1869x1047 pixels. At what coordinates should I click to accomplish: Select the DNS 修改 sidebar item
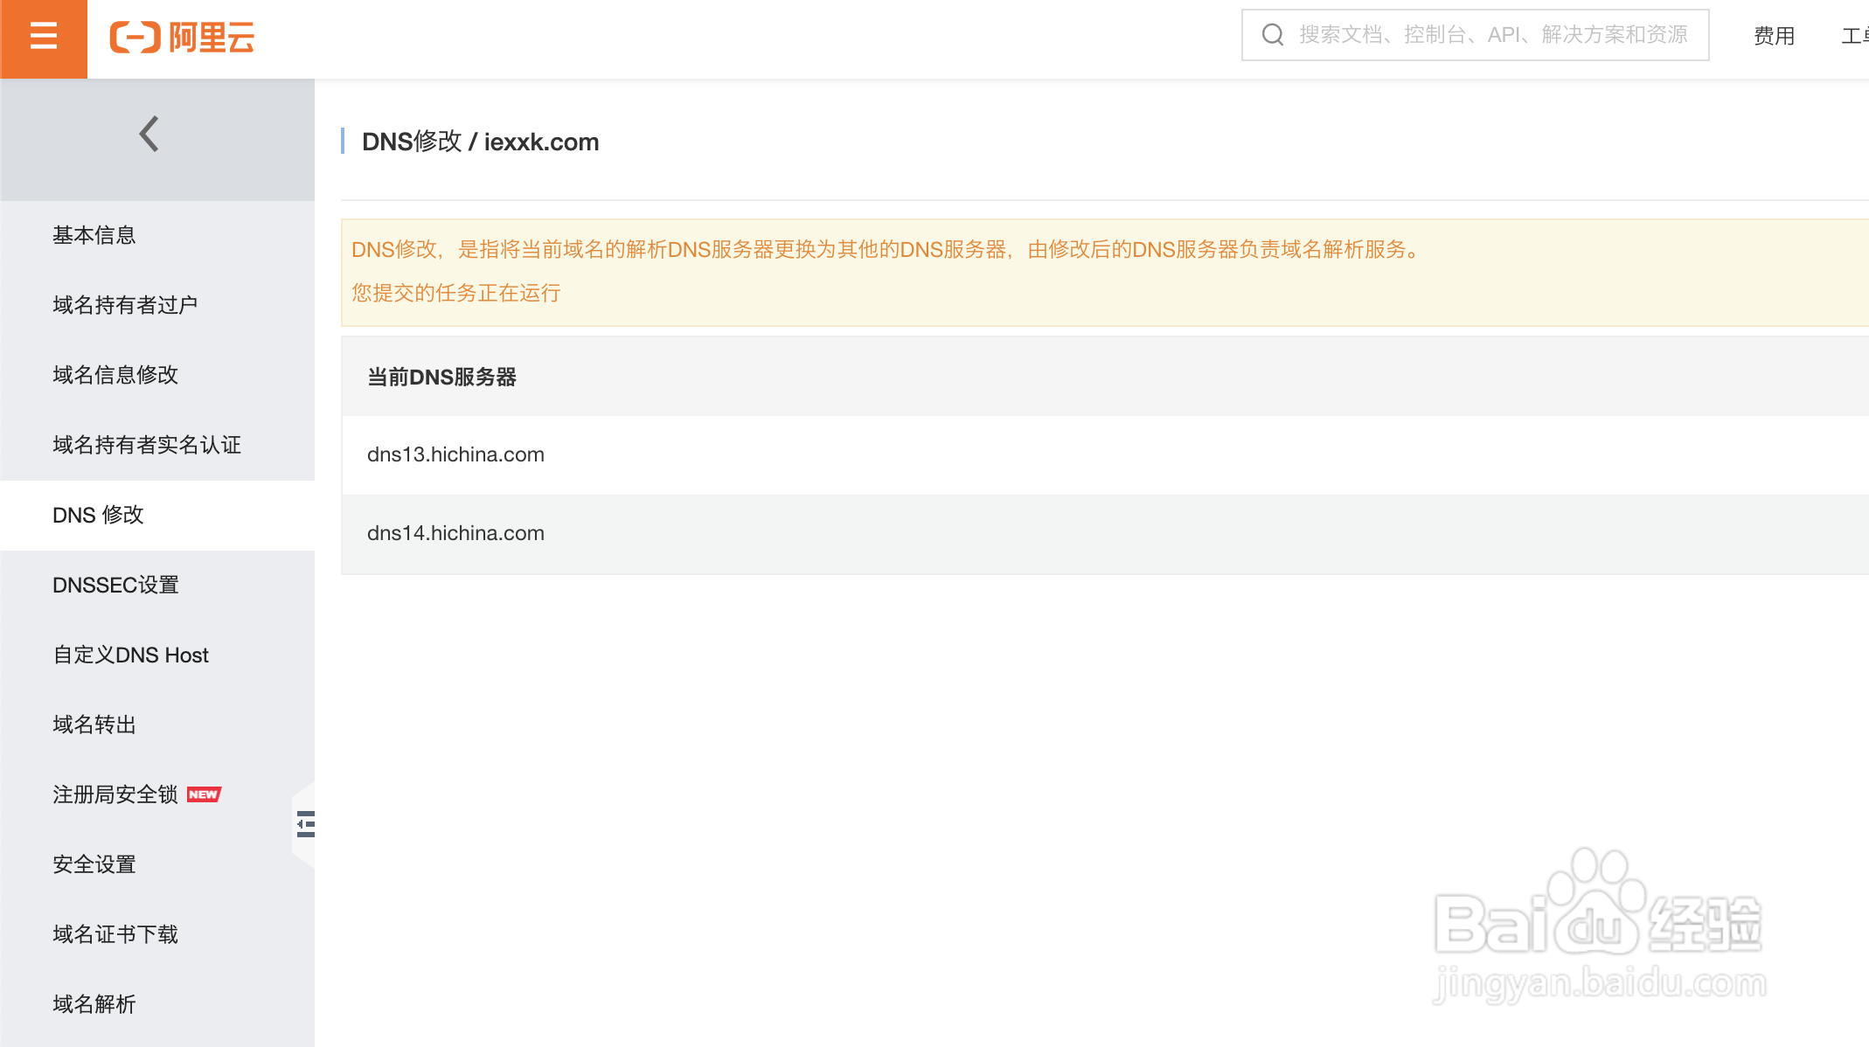(x=98, y=515)
